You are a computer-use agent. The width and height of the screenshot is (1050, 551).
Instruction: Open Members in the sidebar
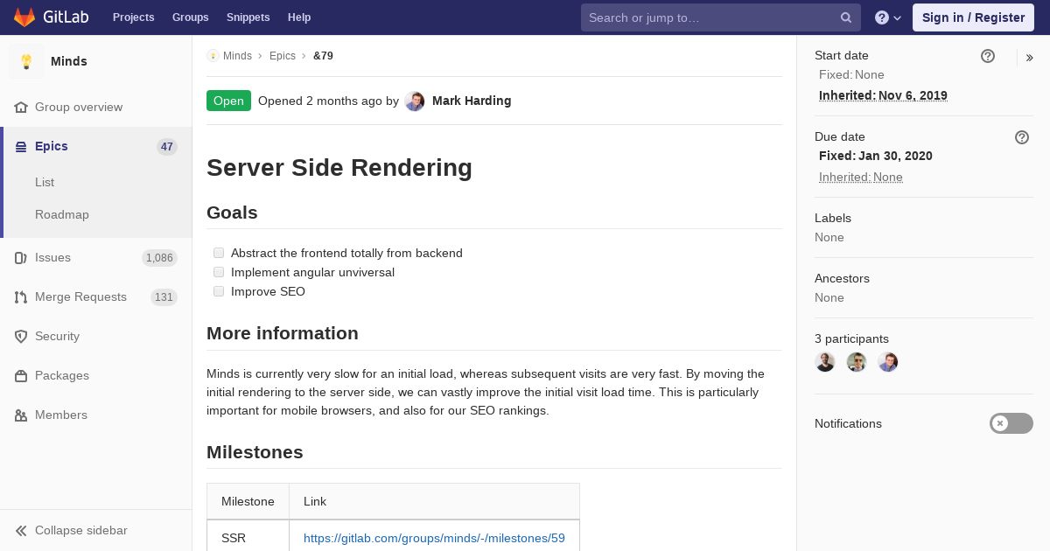61,415
